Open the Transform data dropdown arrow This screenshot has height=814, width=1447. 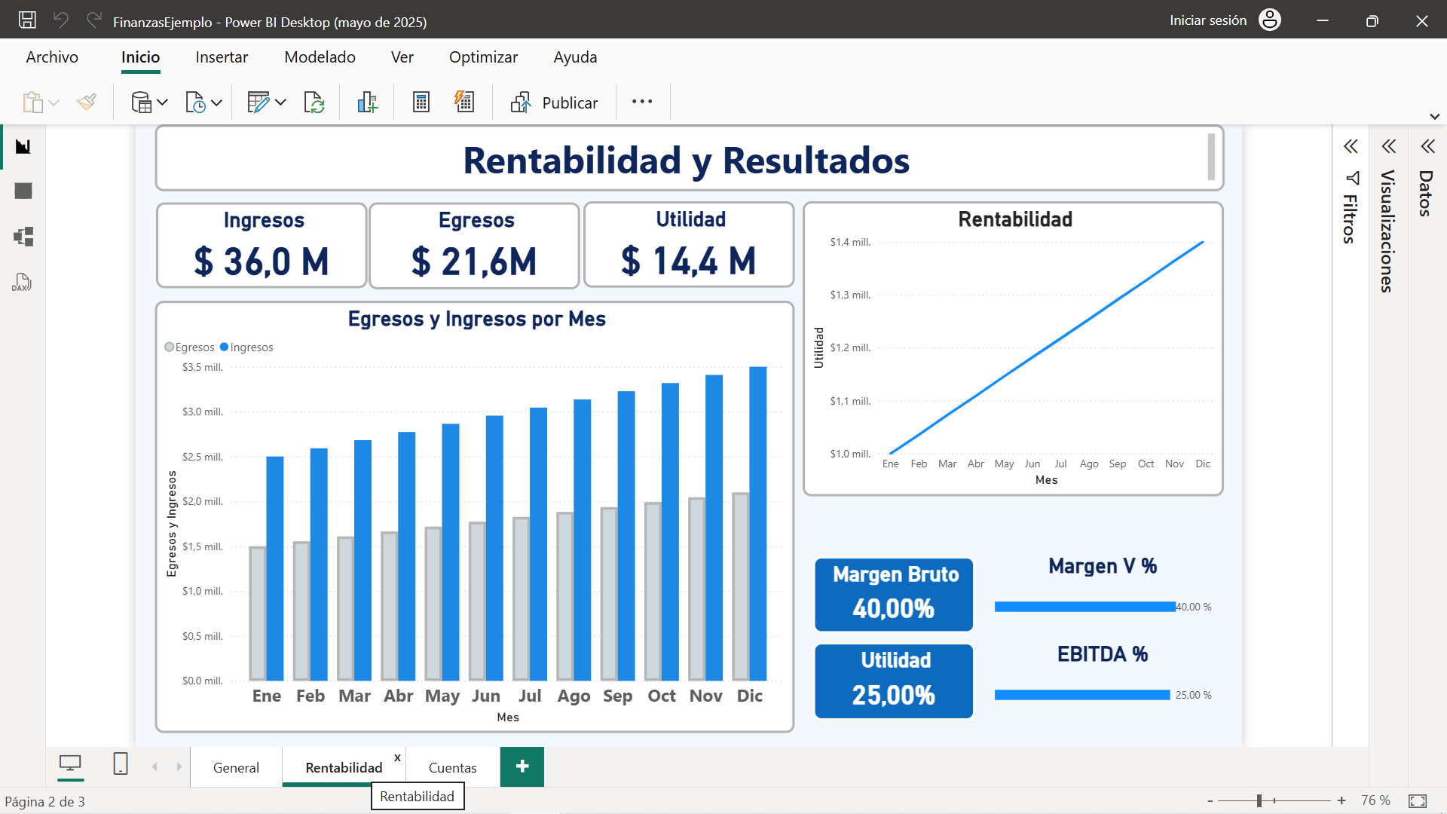click(280, 103)
